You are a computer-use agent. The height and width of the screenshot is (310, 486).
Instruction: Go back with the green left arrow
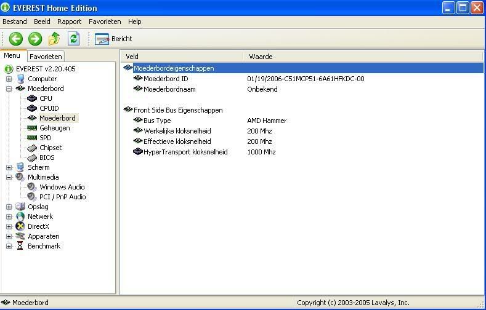(x=16, y=39)
